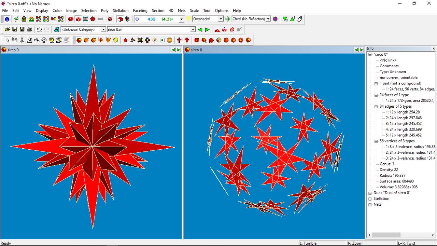This screenshot has height=246, width=437.
Task: Collapse the 84 edges of 5 types node
Action: (x=376, y=106)
